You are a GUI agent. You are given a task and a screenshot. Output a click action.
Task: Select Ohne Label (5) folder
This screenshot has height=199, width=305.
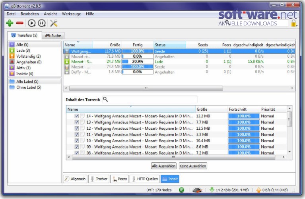click(35, 87)
